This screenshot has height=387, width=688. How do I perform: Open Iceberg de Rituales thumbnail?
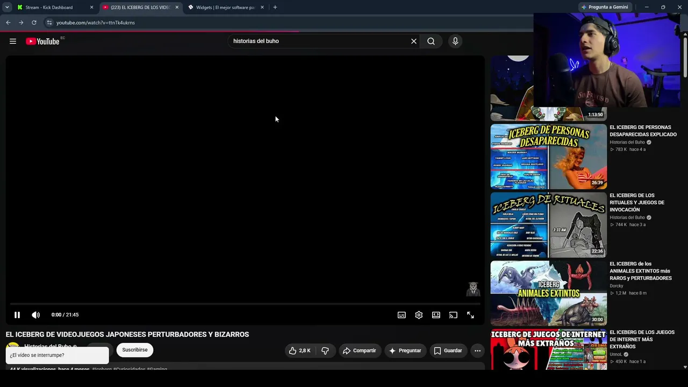[x=549, y=225]
